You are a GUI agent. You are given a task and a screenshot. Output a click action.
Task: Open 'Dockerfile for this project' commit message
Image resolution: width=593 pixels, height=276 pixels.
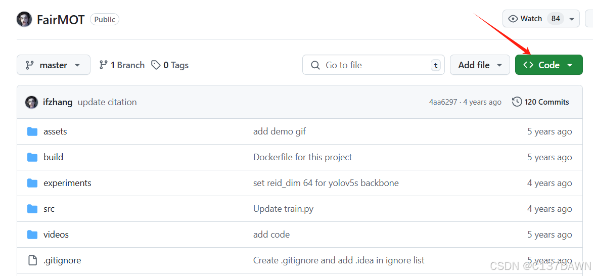point(302,157)
